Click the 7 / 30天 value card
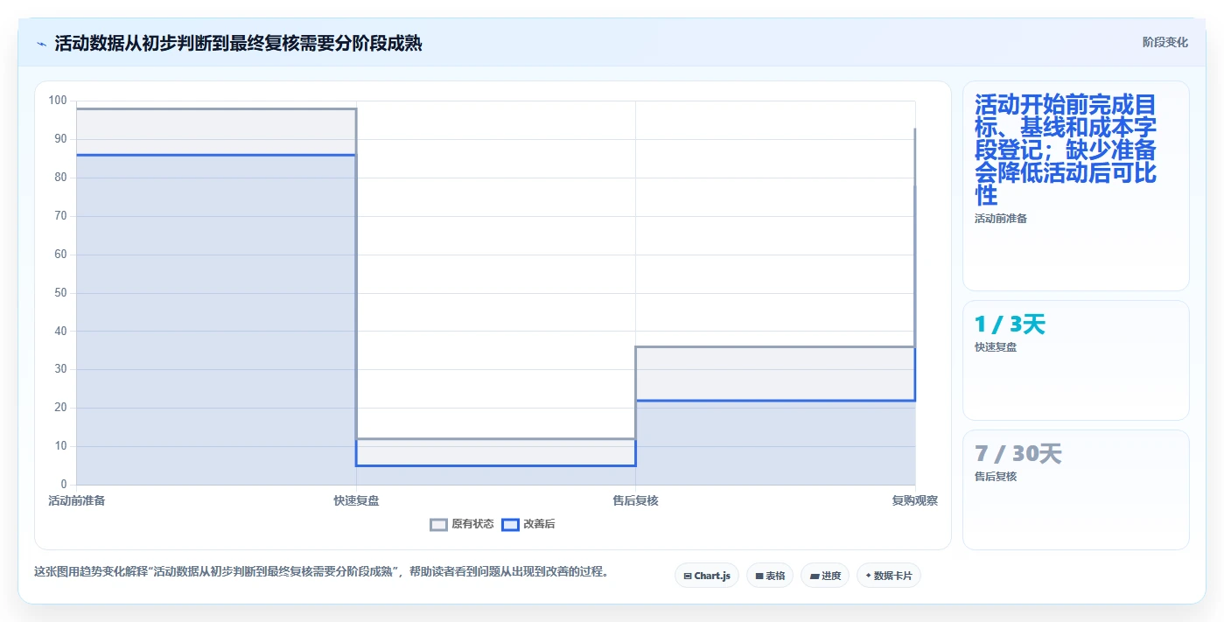 (1076, 490)
